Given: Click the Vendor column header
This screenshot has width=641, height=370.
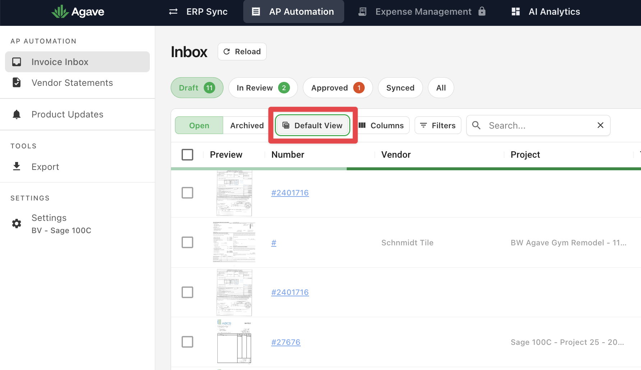Looking at the screenshot, I should point(396,154).
